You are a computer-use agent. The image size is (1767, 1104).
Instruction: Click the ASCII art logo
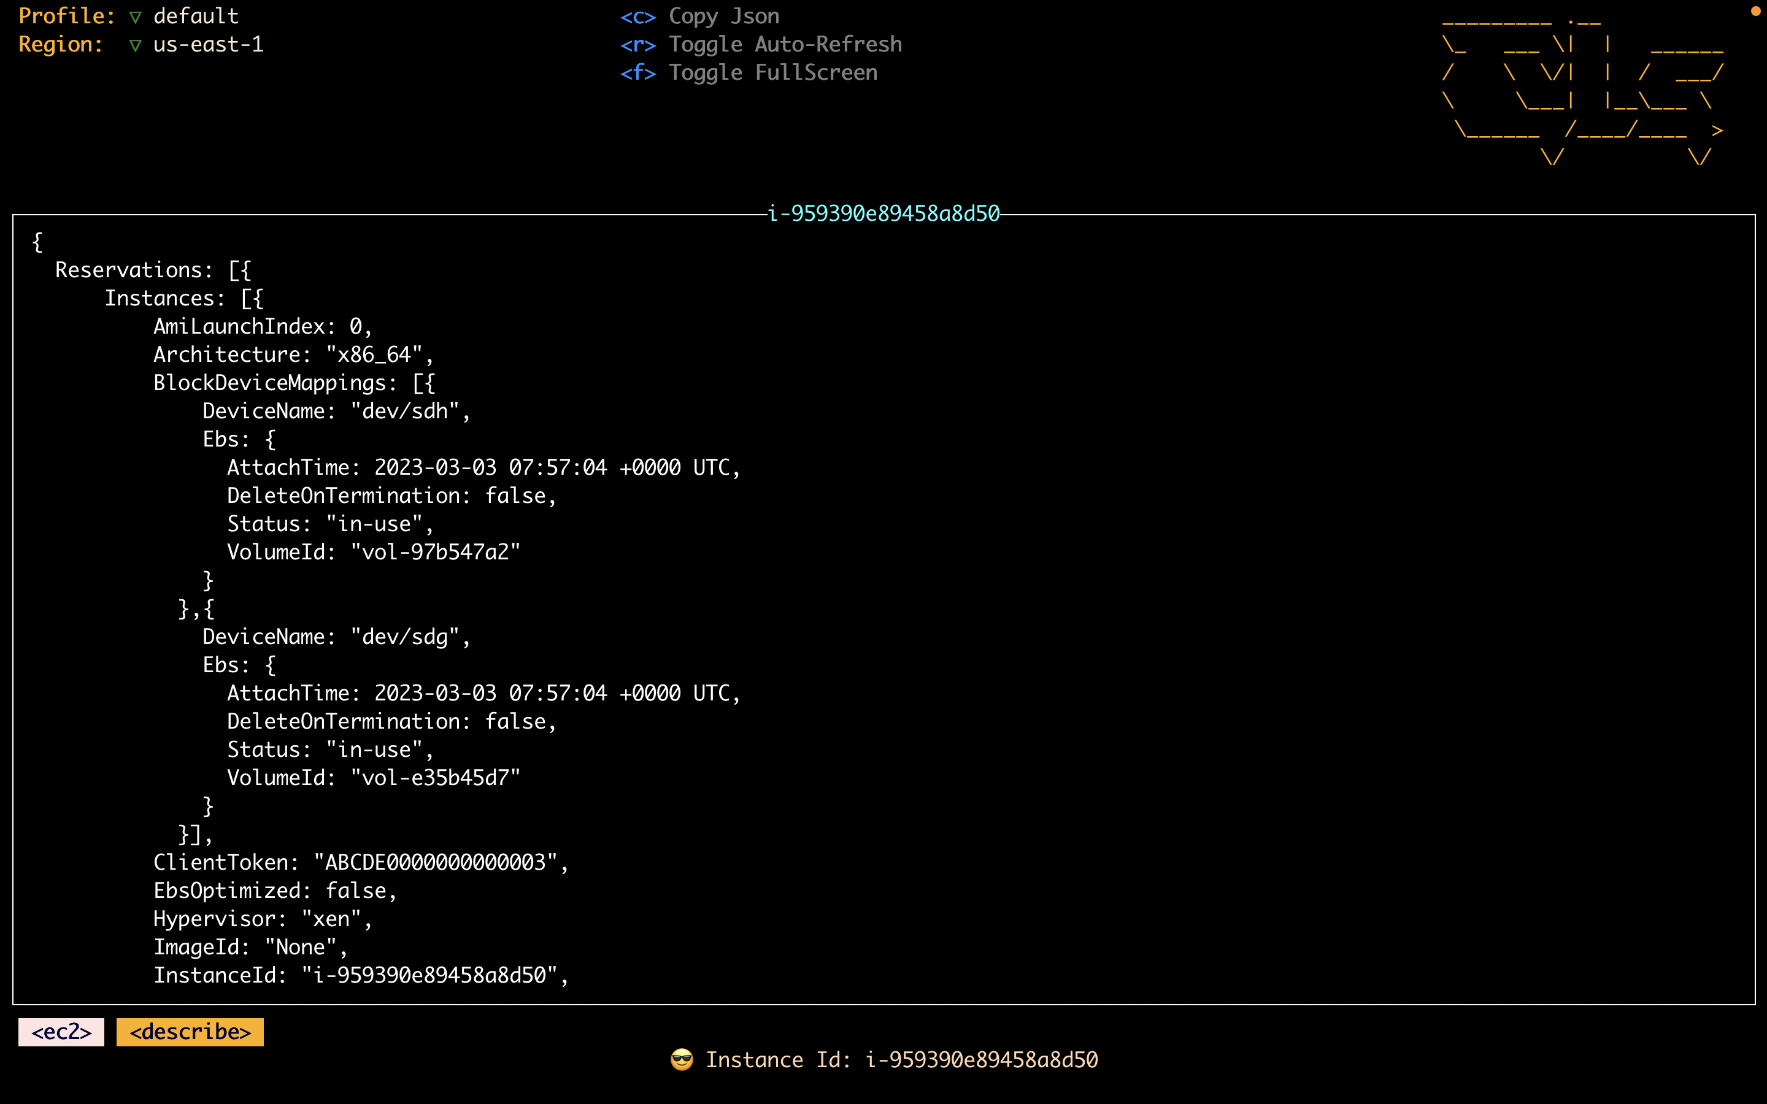1583,91
